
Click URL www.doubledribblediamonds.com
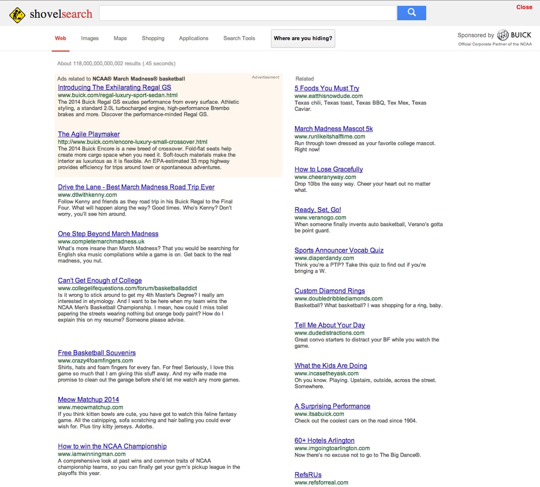point(339,299)
